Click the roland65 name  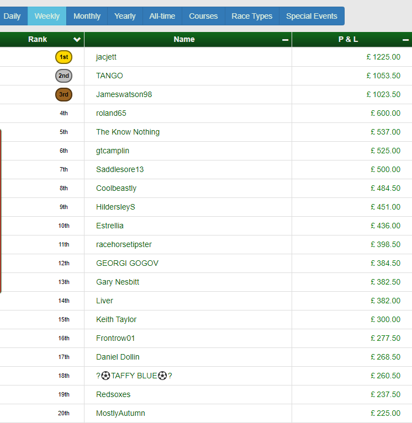(x=111, y=113)
